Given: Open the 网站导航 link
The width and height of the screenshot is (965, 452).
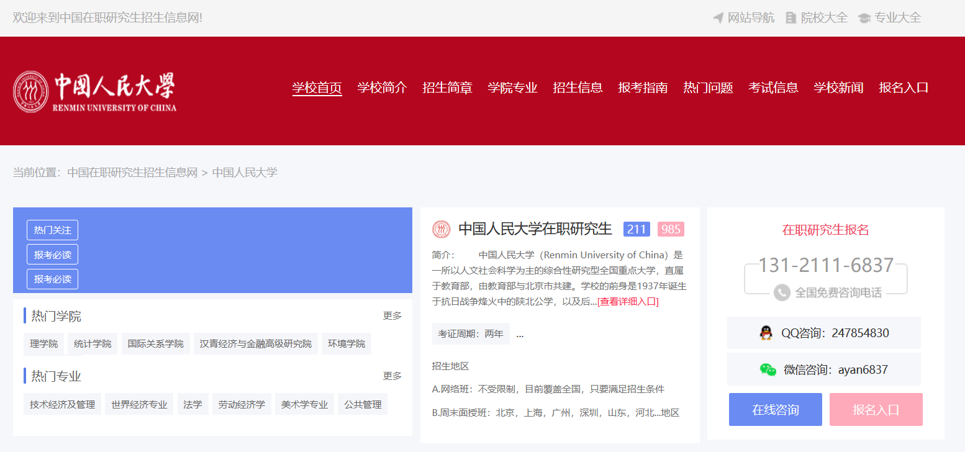Looking at the screenshot, I should point(751,17).
